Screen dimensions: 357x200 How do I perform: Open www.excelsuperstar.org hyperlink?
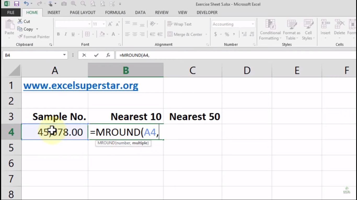tap(81, 85)
